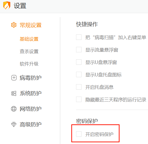The width and height of the screenshot is (148, 144).
Task: Enable 把"病毒扫描"加入右键菜单 checkbox
Action: (x=79, y=37)
